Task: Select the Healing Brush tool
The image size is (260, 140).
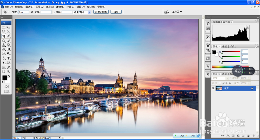Action: [4, 41]
